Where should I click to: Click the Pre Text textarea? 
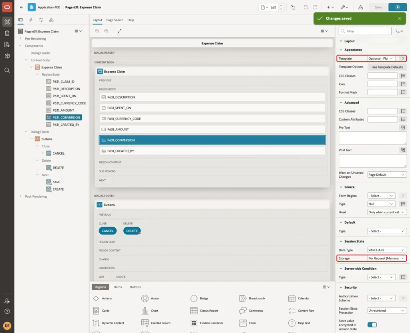pos(373,138)
